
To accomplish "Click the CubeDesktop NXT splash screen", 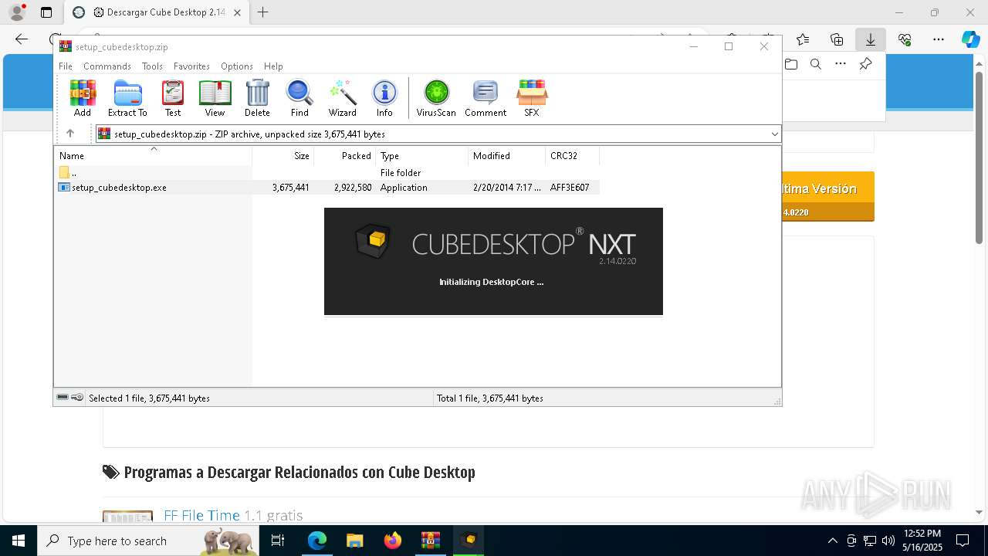I will point(493,261).
